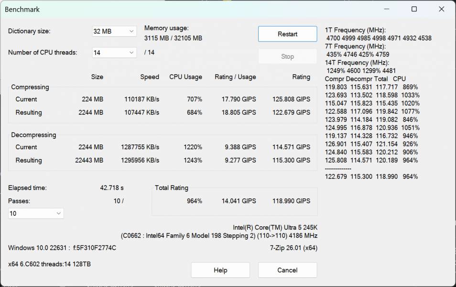This screenshot has width=456, height=287.
Task: Click the Decompressing Resulting rating 115.300 GIPS
Action: (291, 160)
